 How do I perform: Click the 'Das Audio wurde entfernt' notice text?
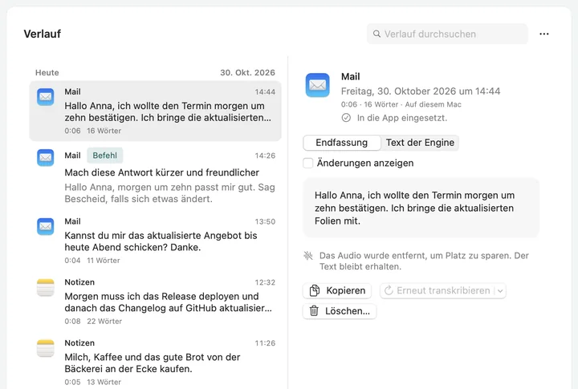(x=424, y=261)
